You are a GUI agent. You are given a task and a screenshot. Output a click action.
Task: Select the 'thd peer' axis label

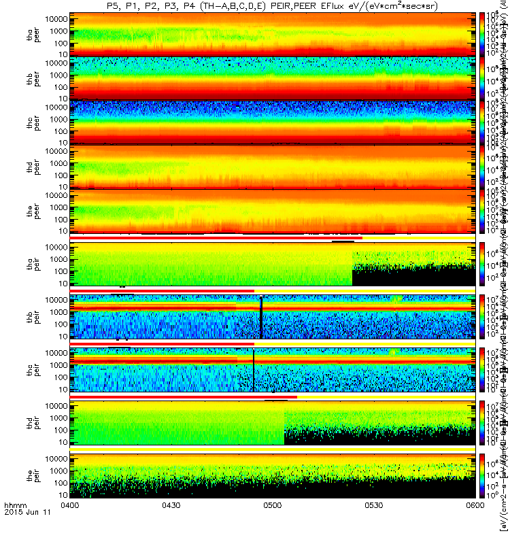pos(33,167)
